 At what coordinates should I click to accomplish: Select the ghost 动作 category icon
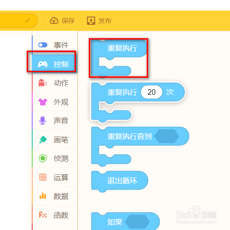[x=43, y=83]
